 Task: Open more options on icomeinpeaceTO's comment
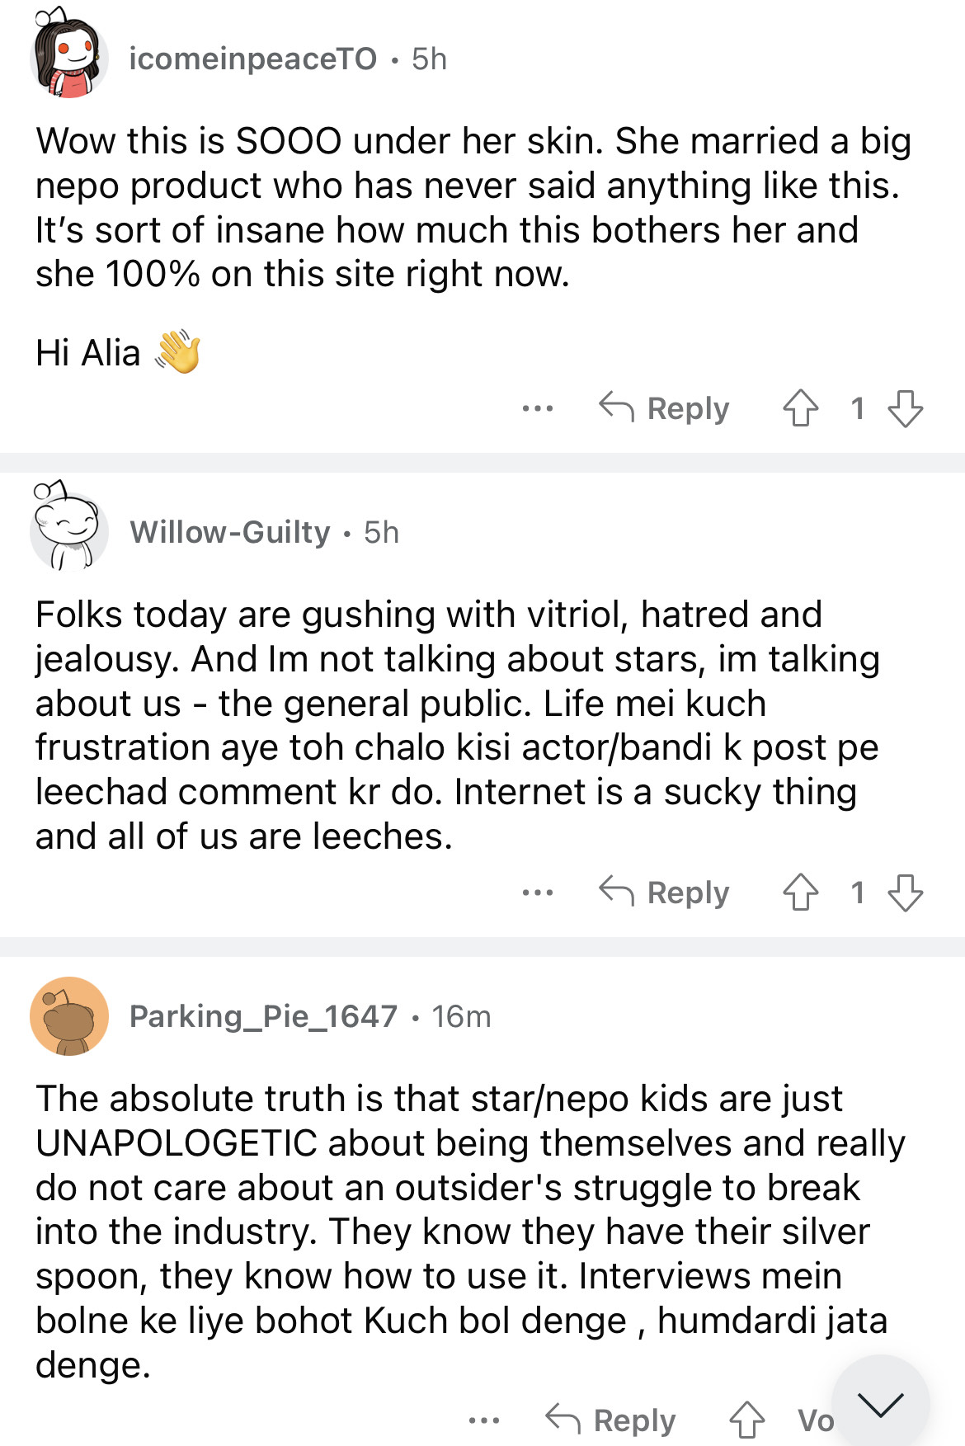(x=538, y=408)
